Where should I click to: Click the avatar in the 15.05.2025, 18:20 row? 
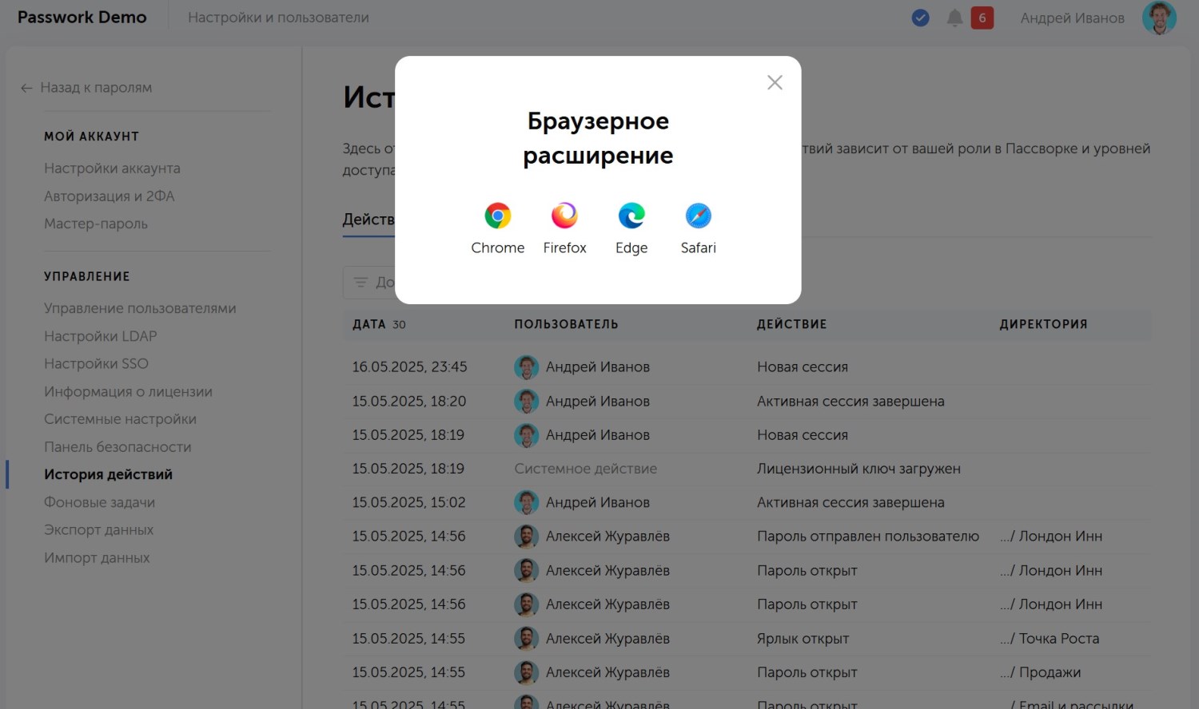526,401
